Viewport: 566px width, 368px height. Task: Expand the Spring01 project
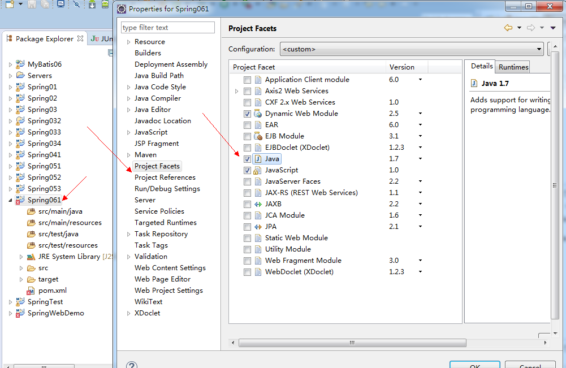pos(10,87)
